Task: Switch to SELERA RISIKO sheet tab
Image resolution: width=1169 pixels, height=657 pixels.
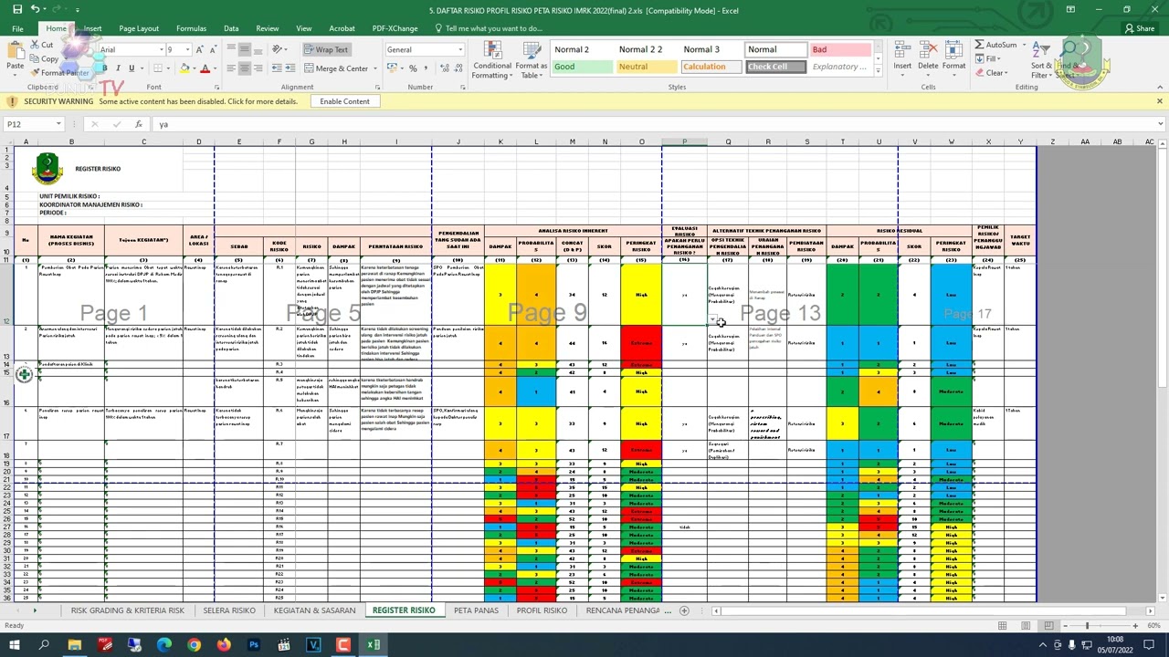Action: pyautogui.click(x=229, y=610)
